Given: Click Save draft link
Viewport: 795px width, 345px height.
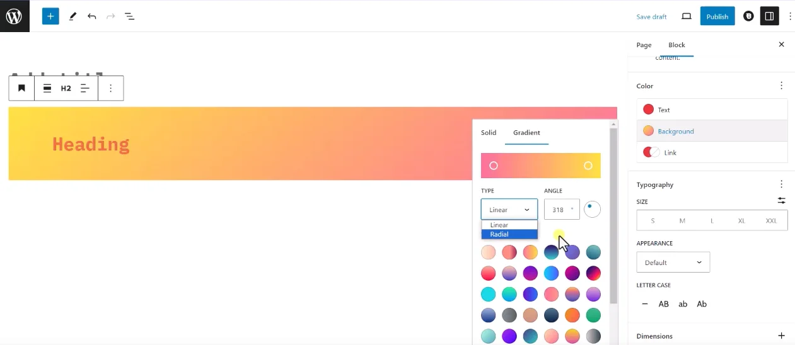Looking at the screenshot, I should click(x=651, y=17).
